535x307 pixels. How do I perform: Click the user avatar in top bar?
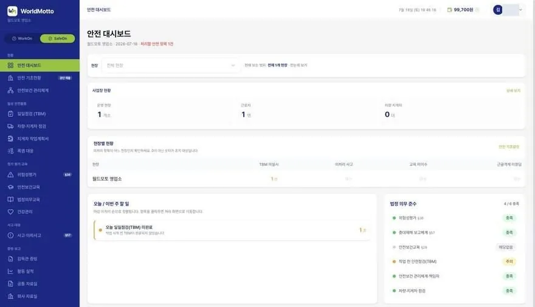coord(498,10)
